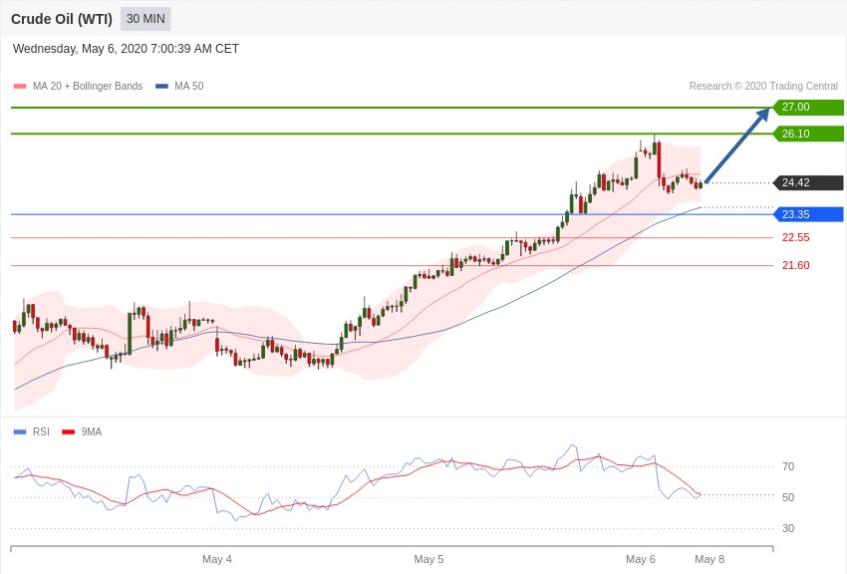This screenshot has height=574, width=847.
Task: Select the May 4 date marker
Action: coord(217,559)
